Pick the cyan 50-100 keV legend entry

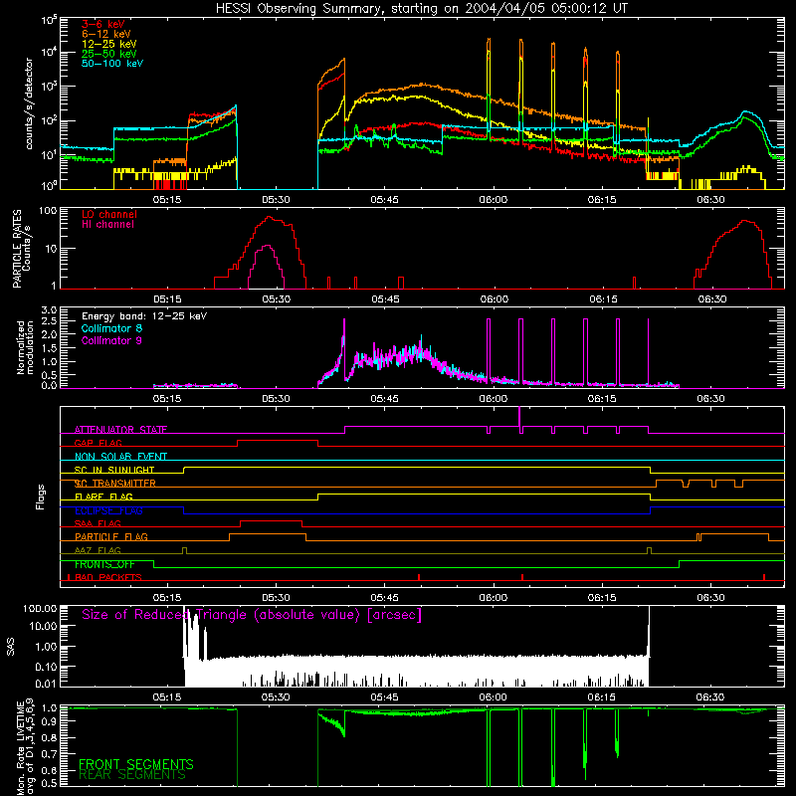[x=112, y=64]
